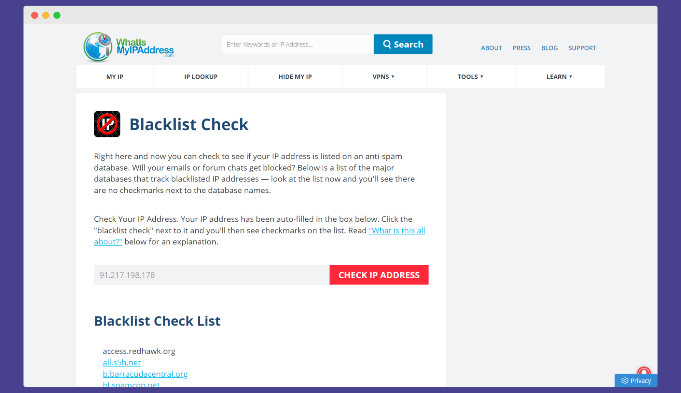Image resolution: width=681 pixels, height=393 pixels.
Task: Click the CHECK IP ADDRESS button
Action: click(378, 274)
